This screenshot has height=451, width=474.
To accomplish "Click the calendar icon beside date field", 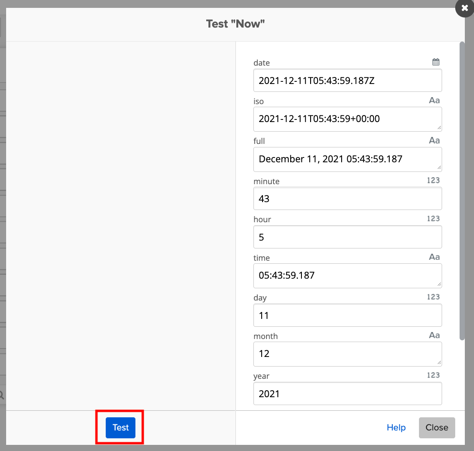I will coord(436,62).
